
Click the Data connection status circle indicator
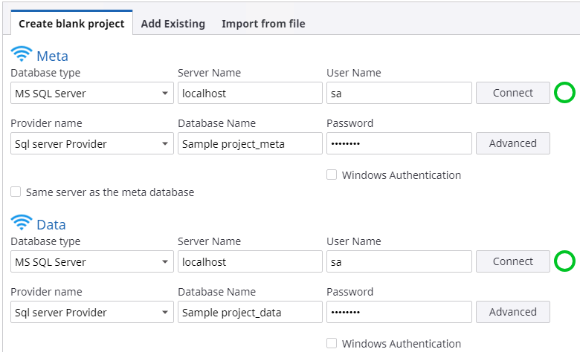point(564,261)
